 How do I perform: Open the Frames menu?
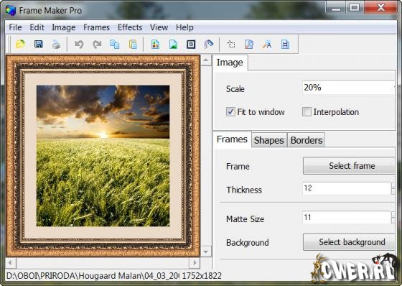click(96, 27)
